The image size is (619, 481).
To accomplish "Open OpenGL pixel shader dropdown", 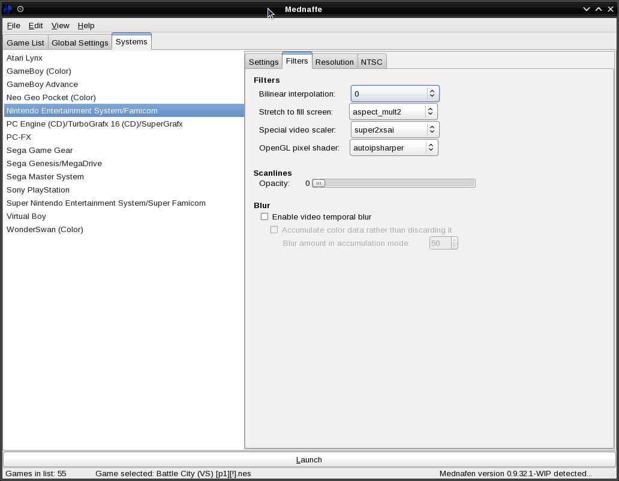I will pyautogui.click(x=393, y=148).
